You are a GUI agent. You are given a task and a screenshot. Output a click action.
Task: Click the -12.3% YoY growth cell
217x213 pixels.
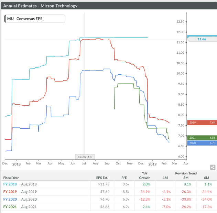coord(145,199)
